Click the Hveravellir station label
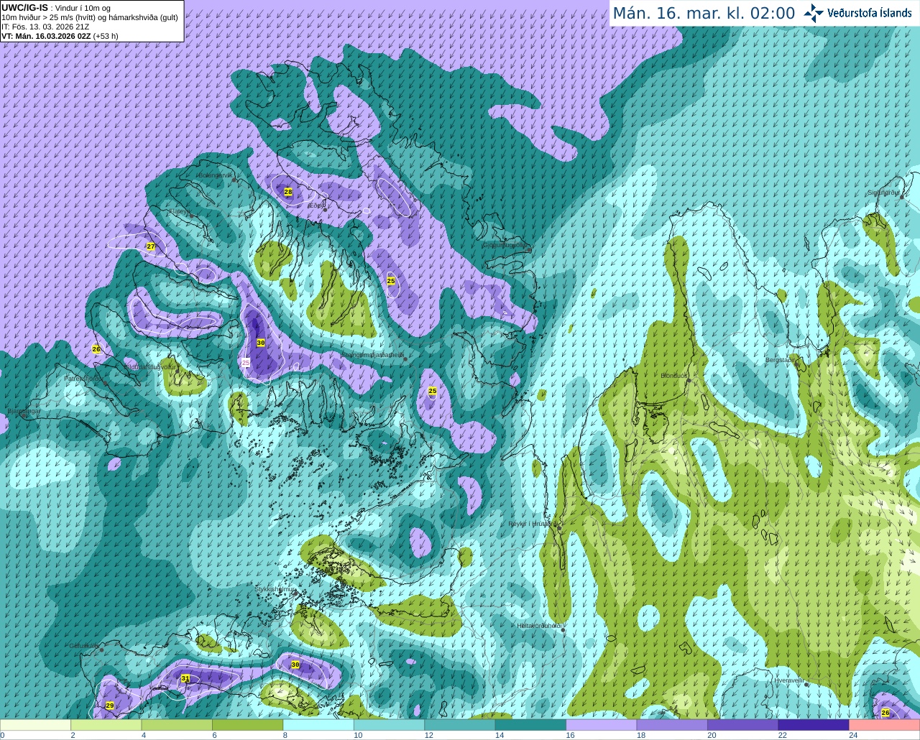This screenshot has height=740, width=920. (788, 680)
